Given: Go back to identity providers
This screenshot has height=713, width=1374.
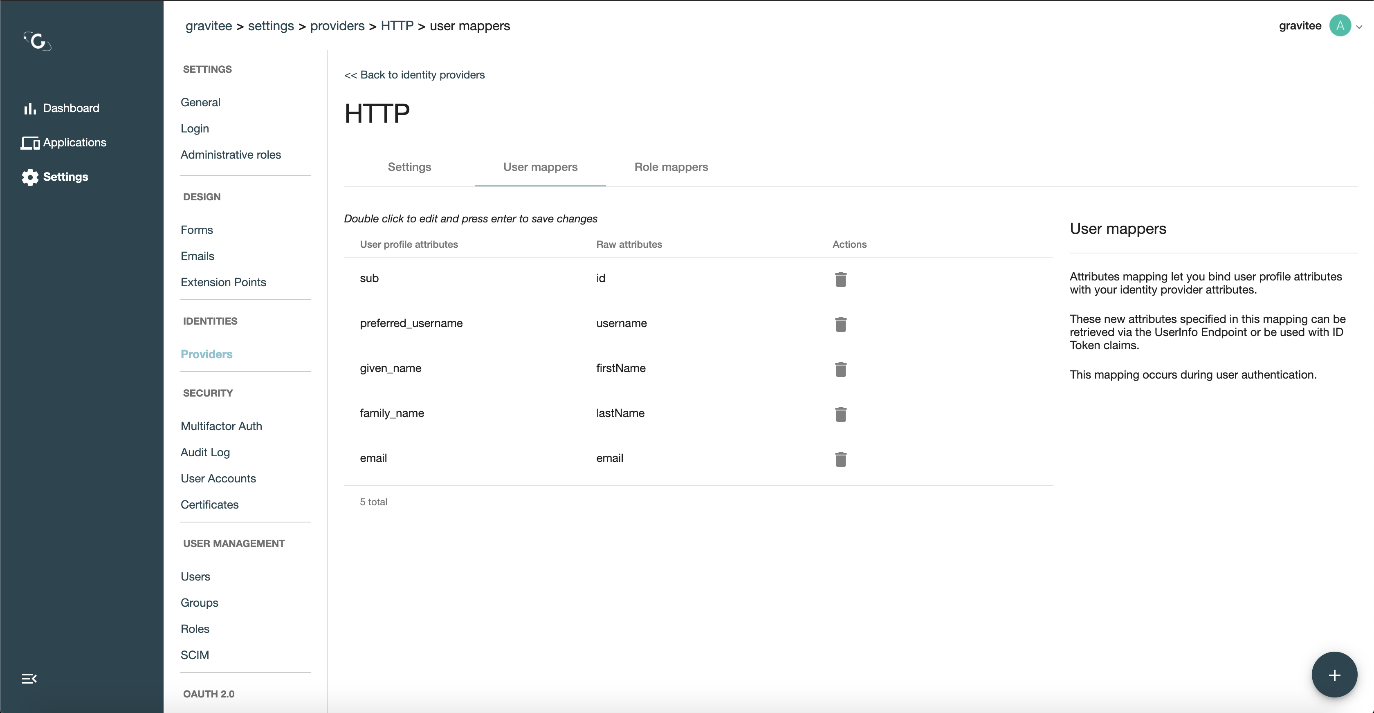Looking at the screenshot, I should (x=414, y=75).
